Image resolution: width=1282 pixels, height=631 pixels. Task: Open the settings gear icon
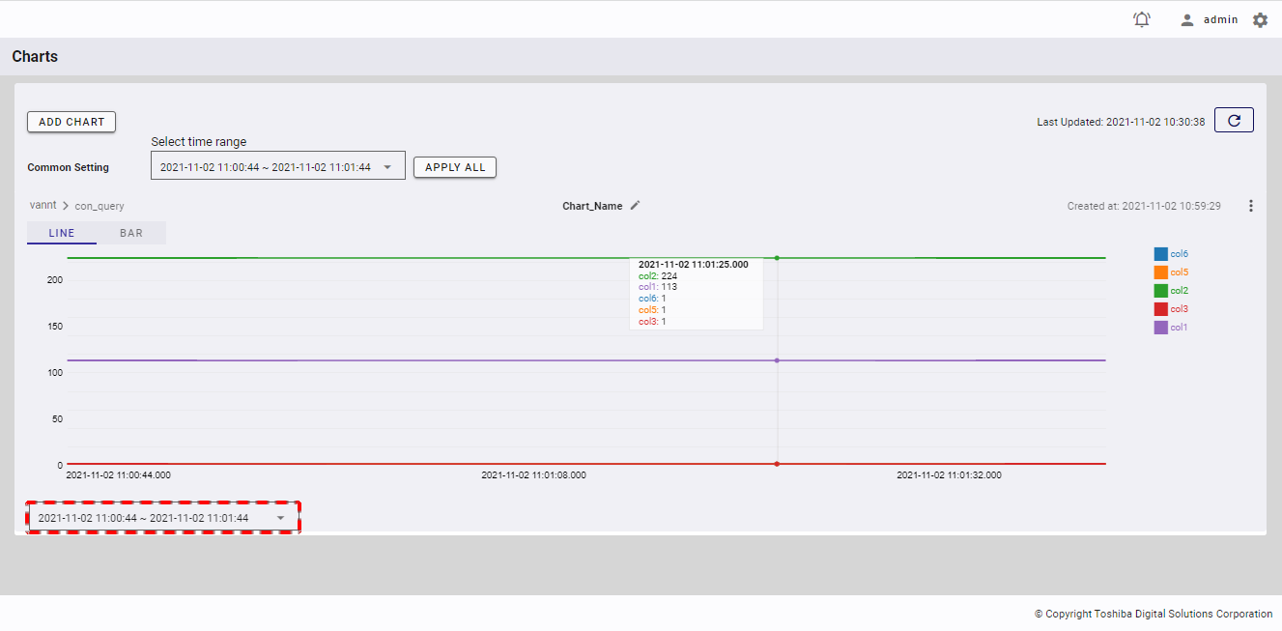[x=1260, y=19]
